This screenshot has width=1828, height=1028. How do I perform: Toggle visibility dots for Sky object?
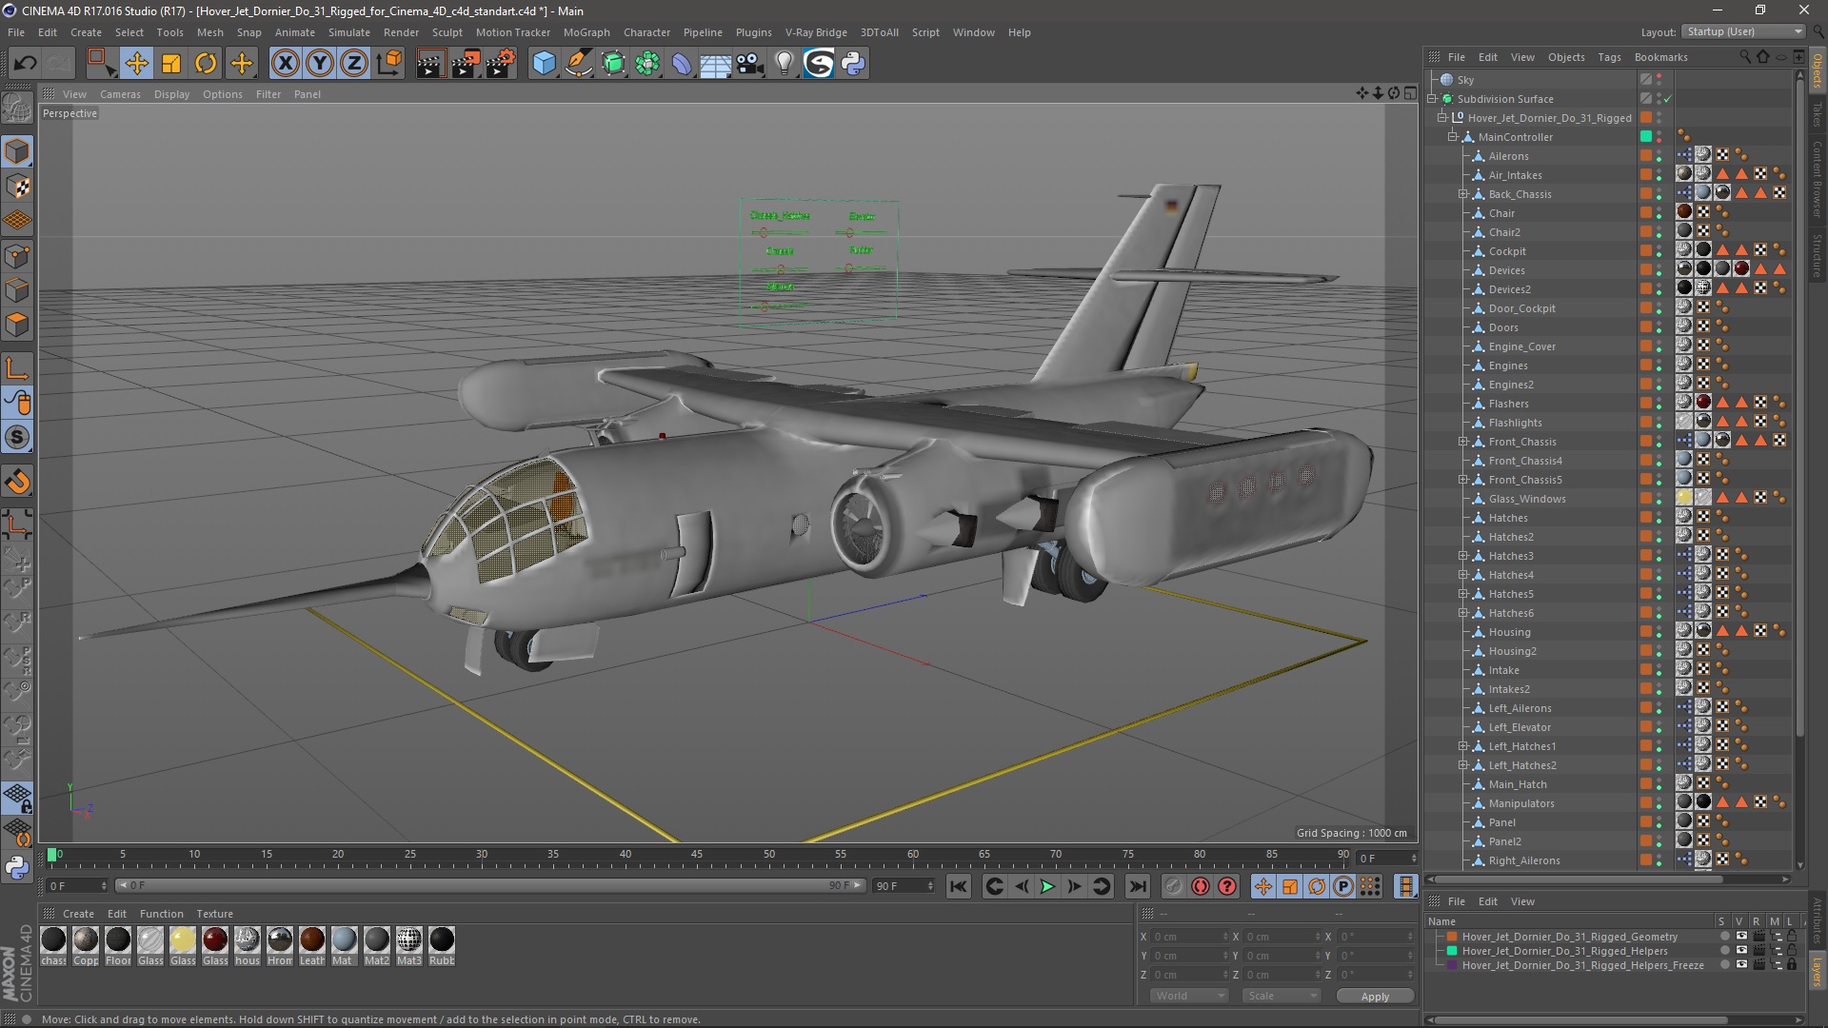(1659, 80)
